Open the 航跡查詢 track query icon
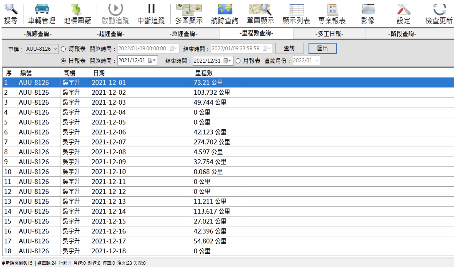The width and height of the screenshot is (456, 270). click(225, 14)
